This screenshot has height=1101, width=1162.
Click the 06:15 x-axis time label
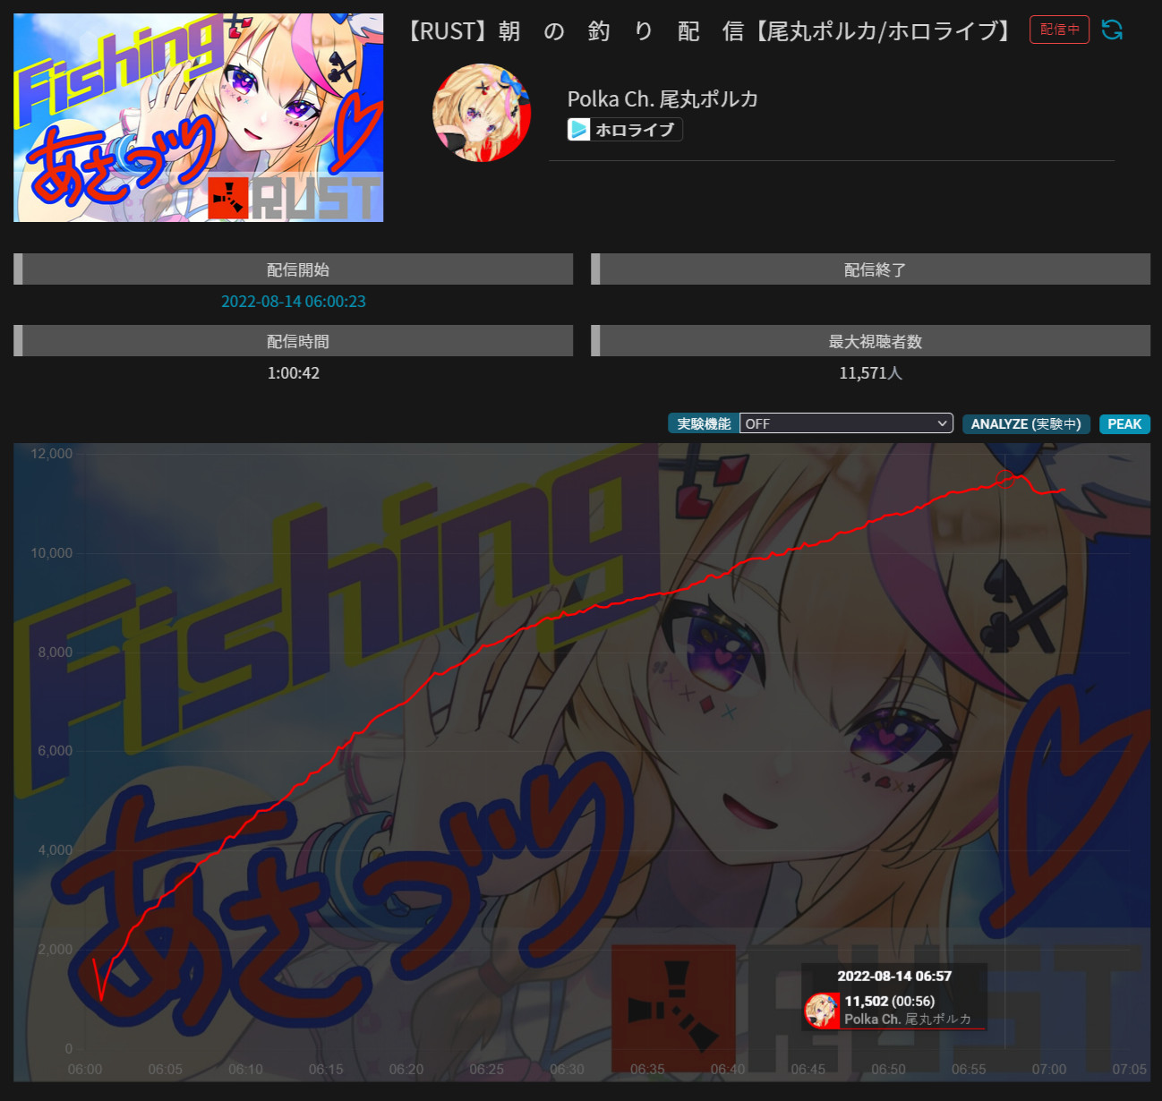[x=326, y=1069]
